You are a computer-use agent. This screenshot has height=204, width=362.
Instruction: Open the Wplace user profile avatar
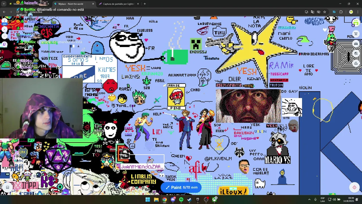point(356,22)
